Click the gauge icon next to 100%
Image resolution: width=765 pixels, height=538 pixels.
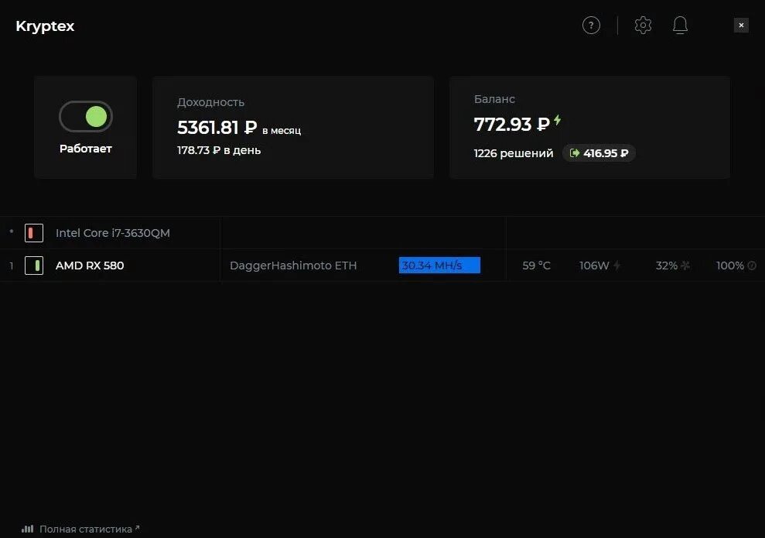coord(752,266)
